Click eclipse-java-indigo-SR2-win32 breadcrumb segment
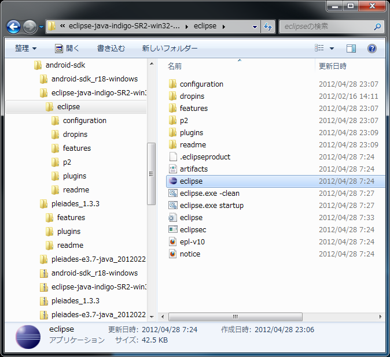This screenshot has height=357, width=390. [x=124, y=26]
